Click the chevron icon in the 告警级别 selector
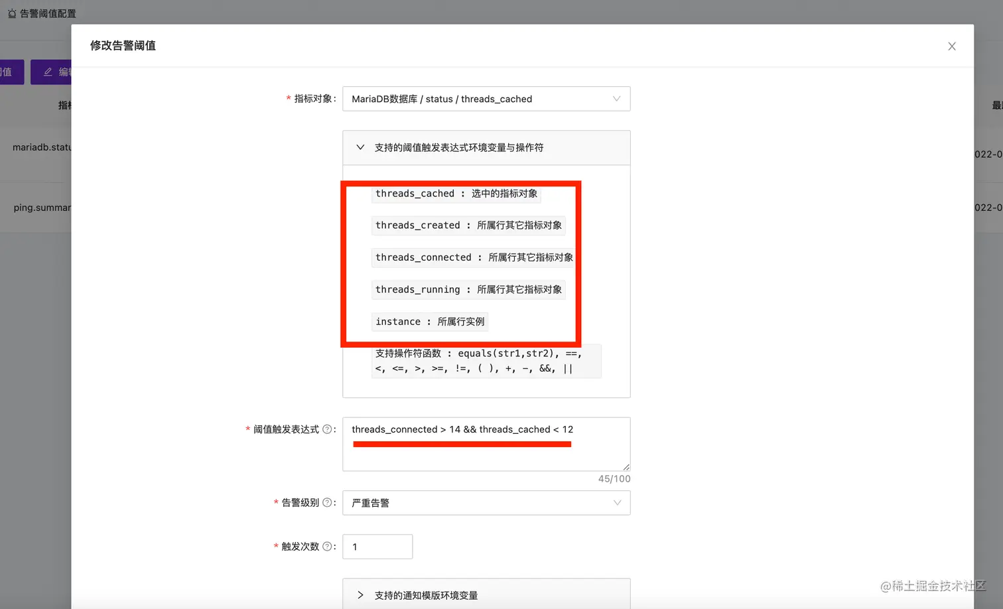Viewport: 1003px width, 609px height. pos(617,503)
